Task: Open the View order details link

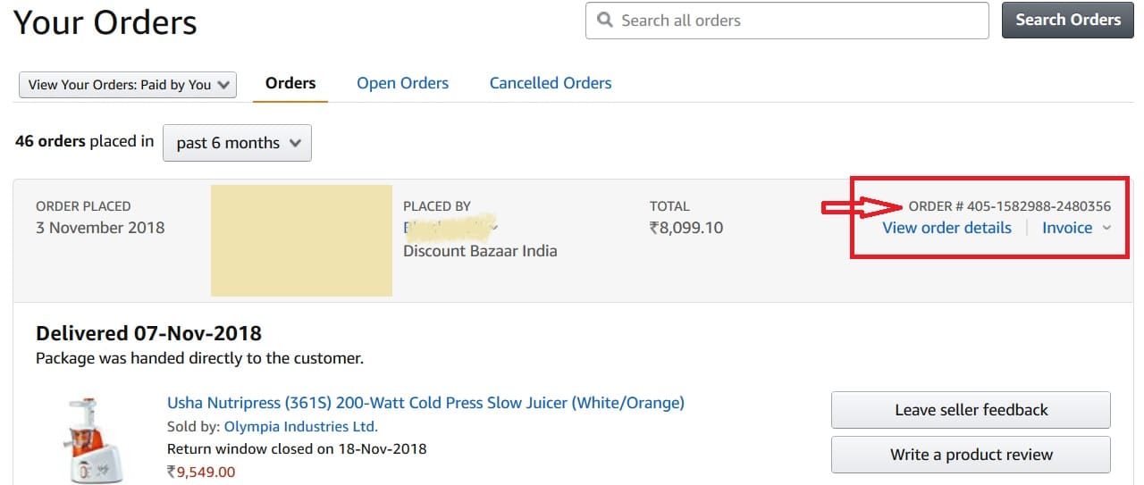Action: pos(946,228)
